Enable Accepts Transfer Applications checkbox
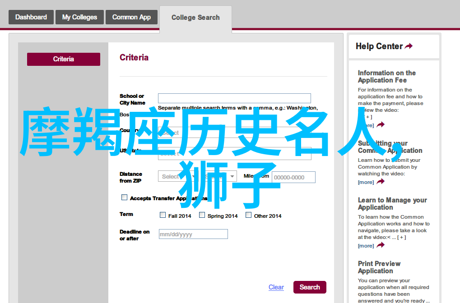This screenshot has height=303, width=460. [125, 197]
